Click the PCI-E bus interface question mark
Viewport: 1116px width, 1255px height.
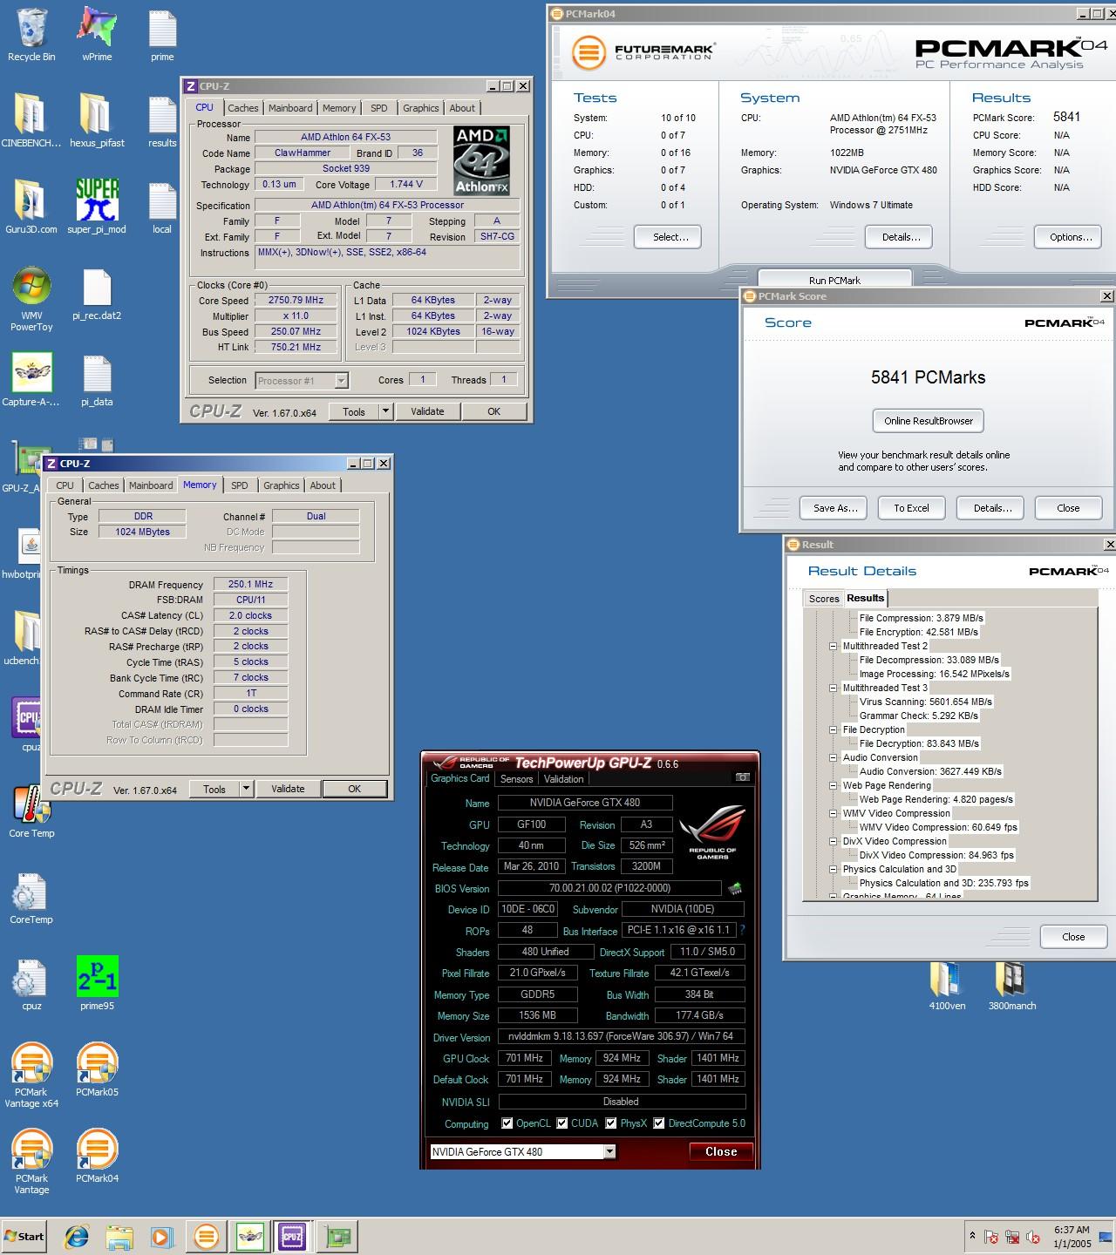coord(742,930)
